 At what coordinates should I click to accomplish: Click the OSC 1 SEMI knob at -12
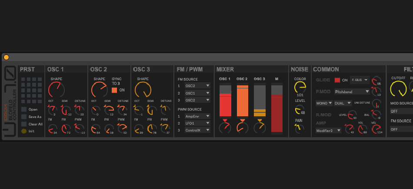(65, 110)
